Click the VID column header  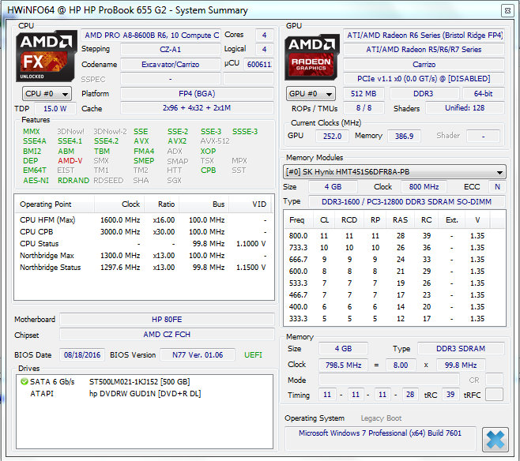click(251, 204)
